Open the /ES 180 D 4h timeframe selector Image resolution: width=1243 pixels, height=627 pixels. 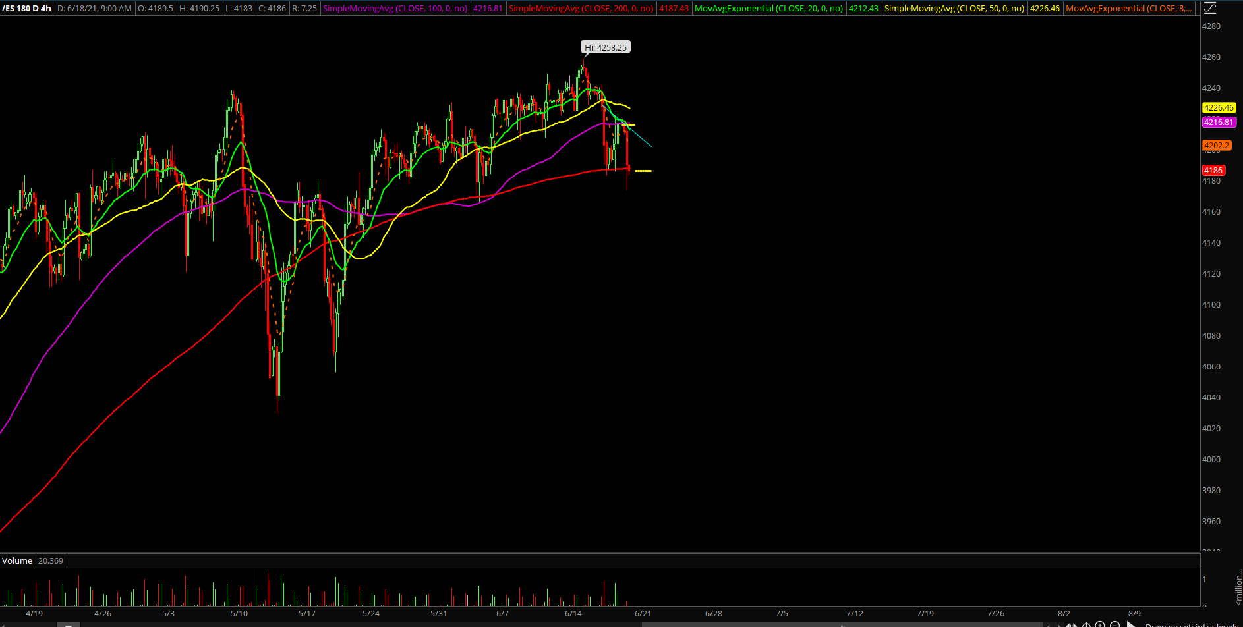click(26, 9)
